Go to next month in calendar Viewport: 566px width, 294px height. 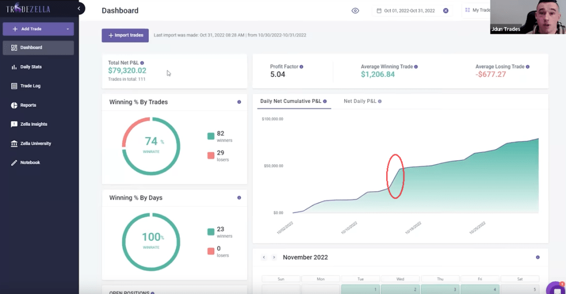point(274,258)
